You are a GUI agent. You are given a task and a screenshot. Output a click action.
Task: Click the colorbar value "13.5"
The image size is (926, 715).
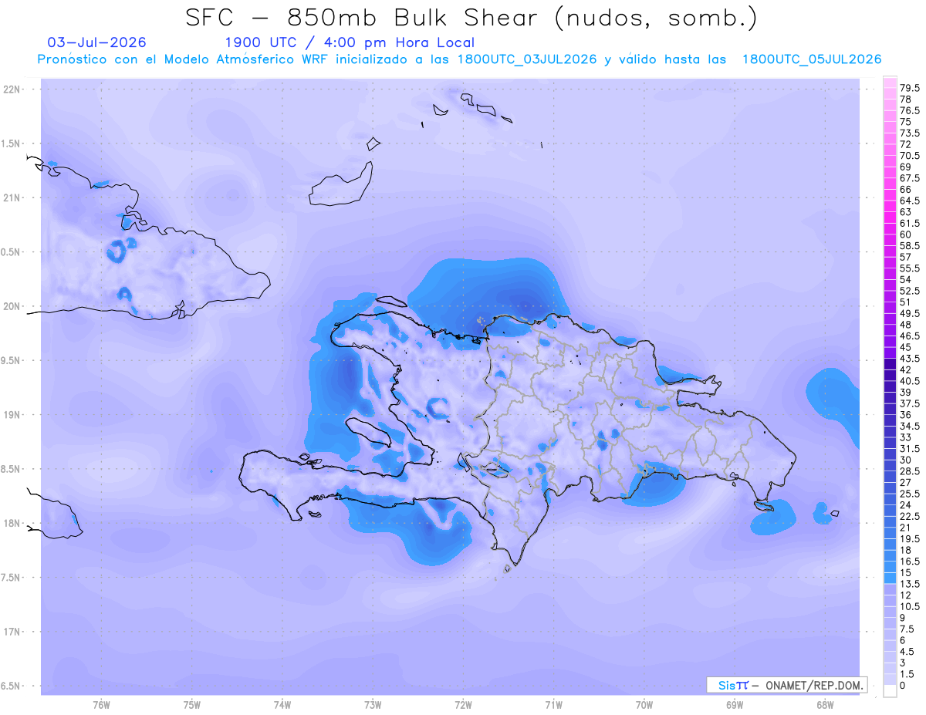click(x=911, y=584)
